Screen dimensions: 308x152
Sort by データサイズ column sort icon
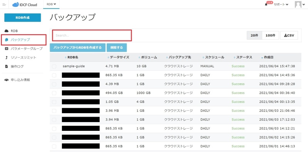click(109, 58)
